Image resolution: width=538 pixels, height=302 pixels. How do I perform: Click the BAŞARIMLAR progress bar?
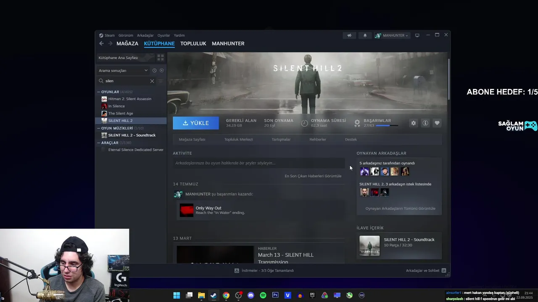387,125
